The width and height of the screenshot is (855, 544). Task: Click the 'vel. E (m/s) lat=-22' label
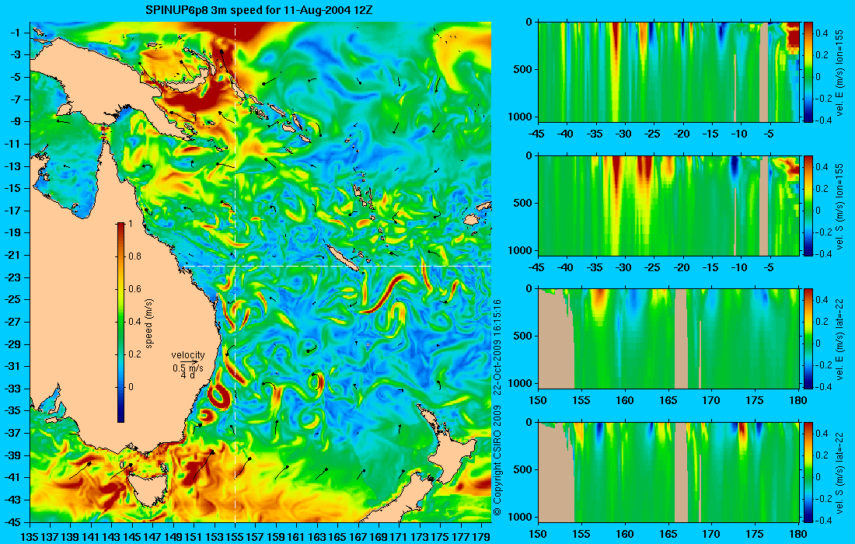pyautogui.click(x=839, y=339)
